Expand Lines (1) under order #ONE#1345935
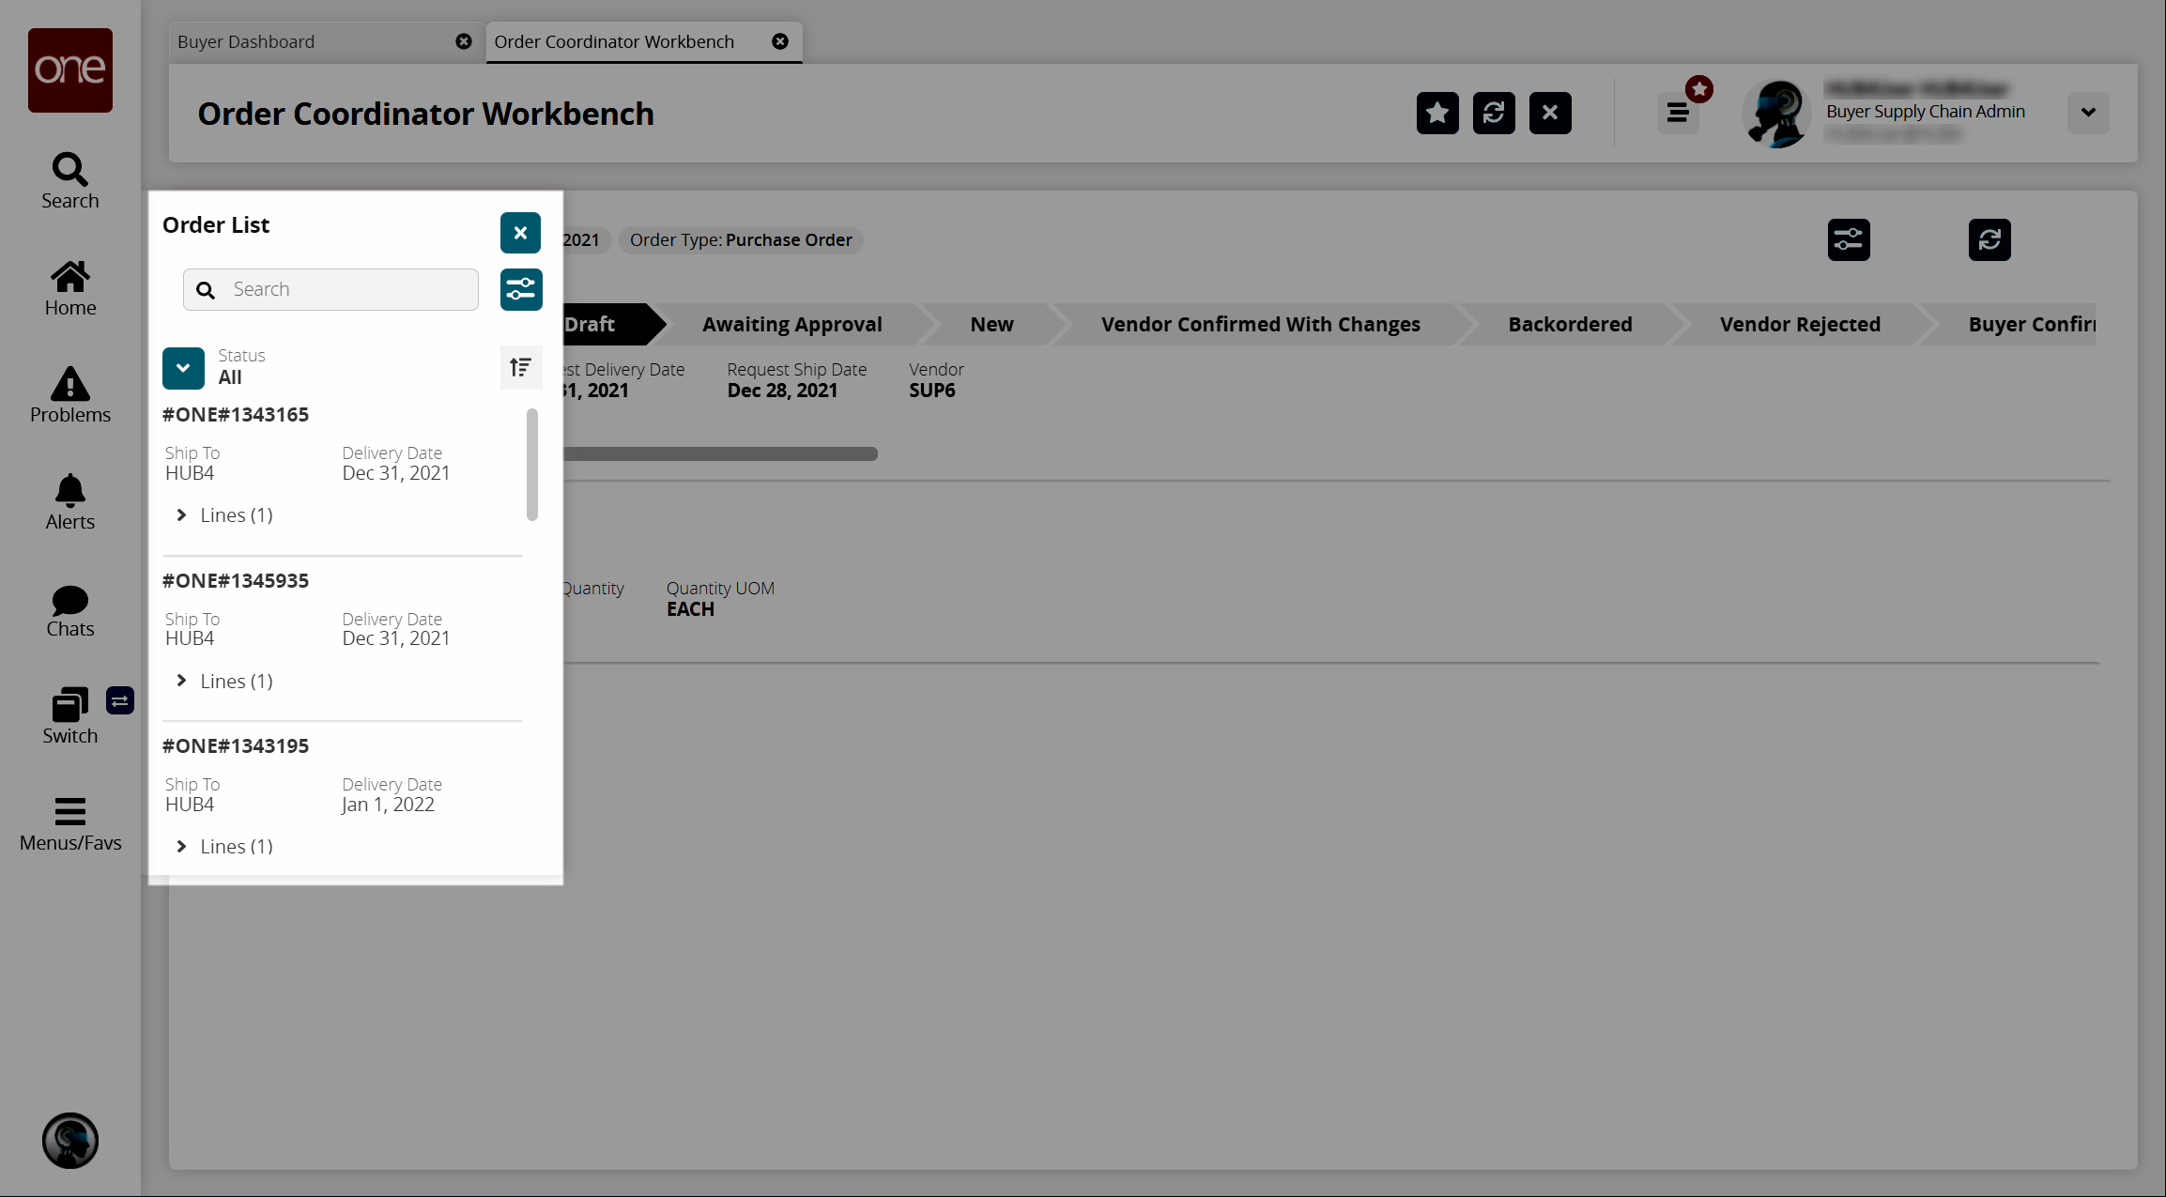The height and width of the screenshot is (1197, 2166). [182, 682]
